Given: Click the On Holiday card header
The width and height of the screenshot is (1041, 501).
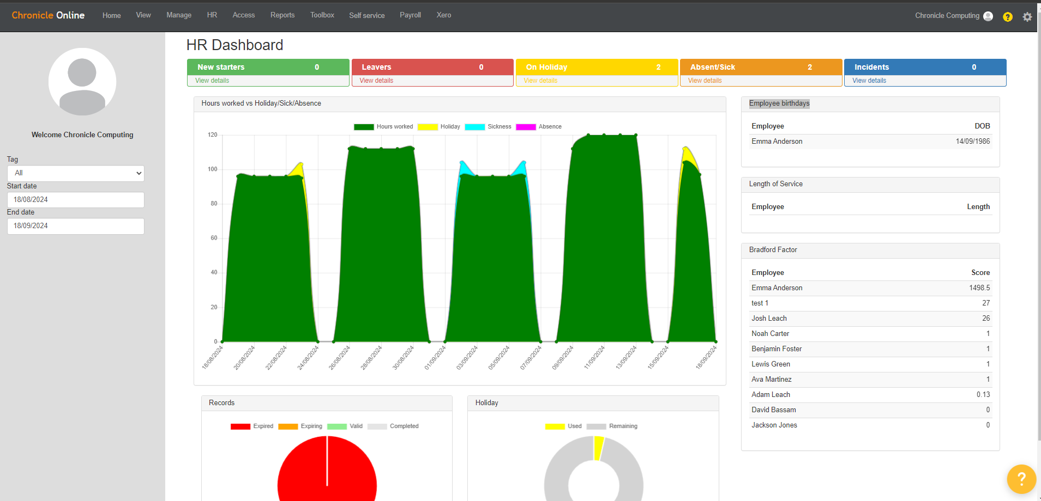Looking at the screenshot, I should tap(597, 67).
